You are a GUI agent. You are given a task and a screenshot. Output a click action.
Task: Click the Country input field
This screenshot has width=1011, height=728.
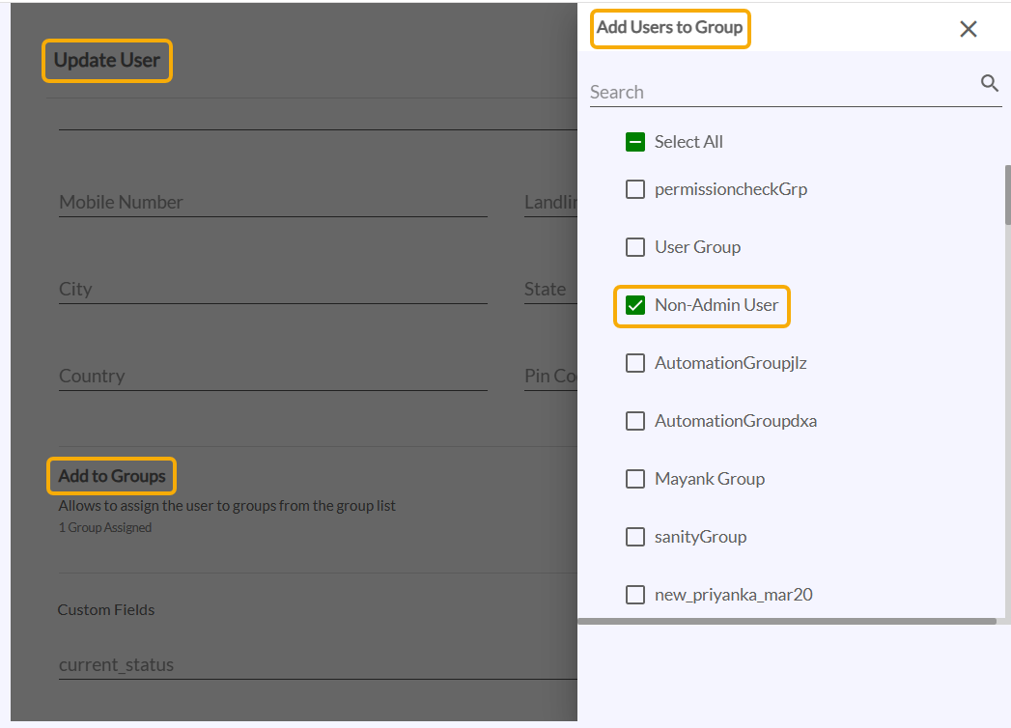272,376
